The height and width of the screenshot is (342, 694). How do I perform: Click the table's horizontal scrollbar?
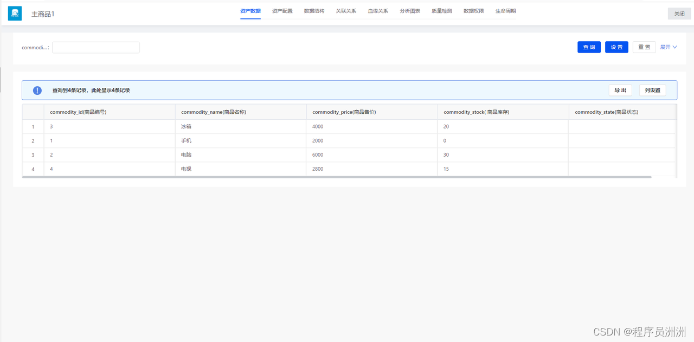pos(337,177)
